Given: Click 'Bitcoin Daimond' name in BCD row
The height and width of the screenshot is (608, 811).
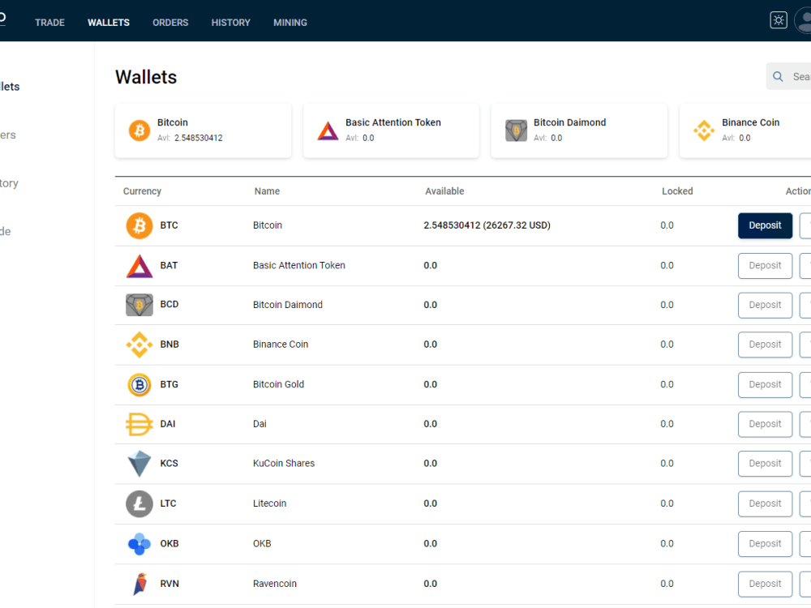Looking at the screenshot, I should pyautogui.click(x=288, y=305).
